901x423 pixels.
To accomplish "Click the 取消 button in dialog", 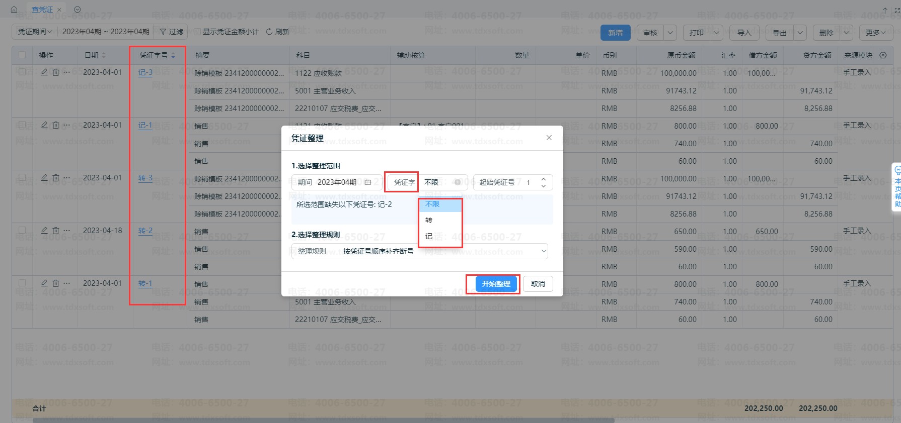I will click(x=538, y=284).
